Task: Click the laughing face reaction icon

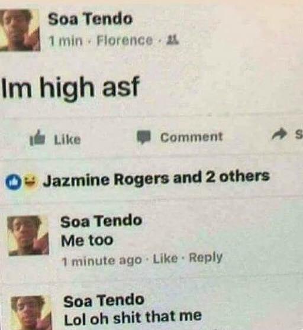Action: [x=29, y=182]
